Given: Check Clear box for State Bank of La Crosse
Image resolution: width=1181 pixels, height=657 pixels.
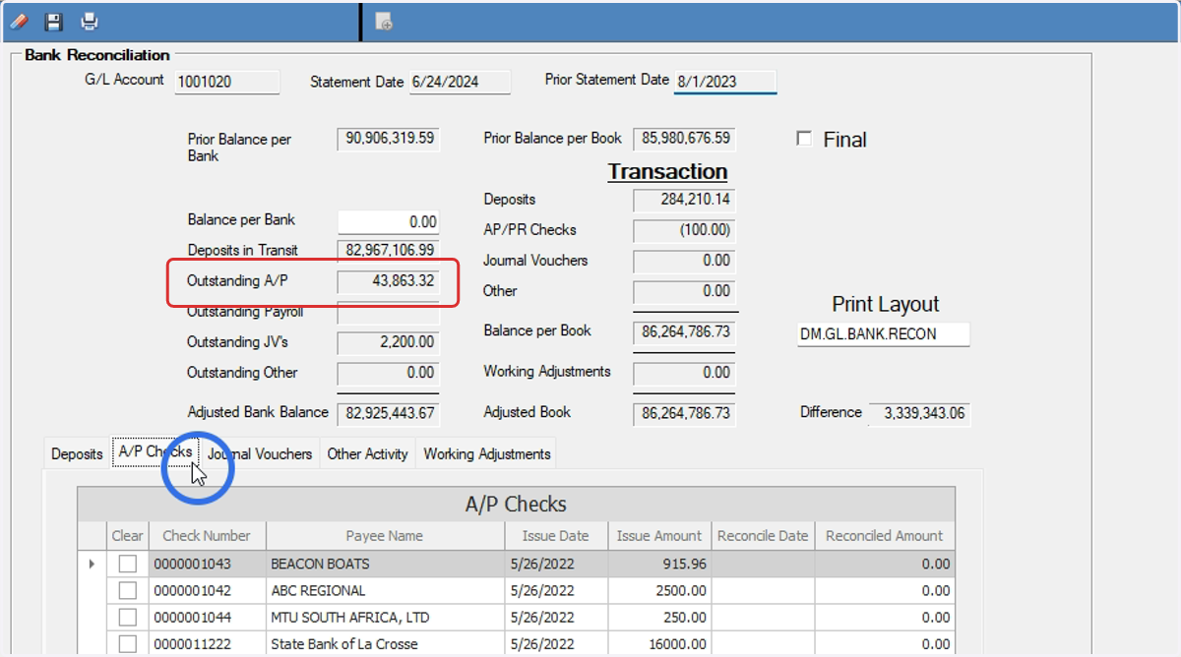Looking at the screenshot, I should click(x=128, y=643).
